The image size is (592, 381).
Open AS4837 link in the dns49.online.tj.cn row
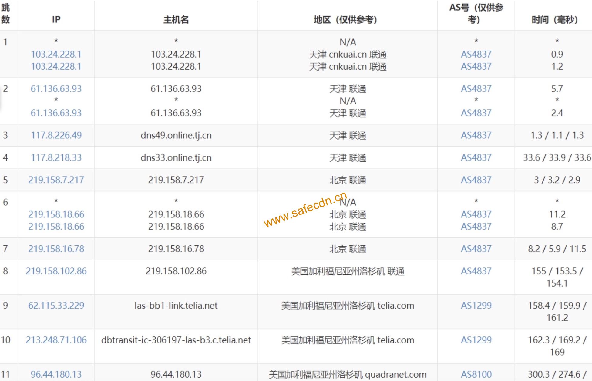[476, 135]
